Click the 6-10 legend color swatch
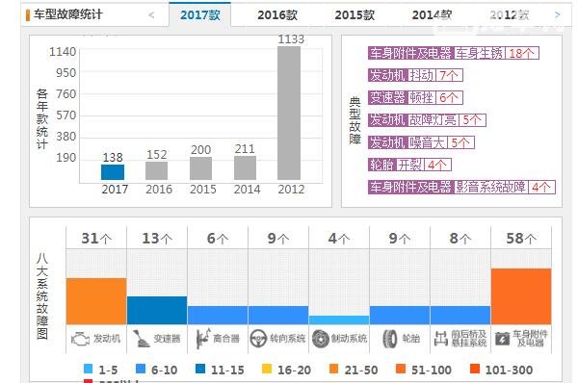The height and width of the screenshot is (383, 578). tap(141, 369)
